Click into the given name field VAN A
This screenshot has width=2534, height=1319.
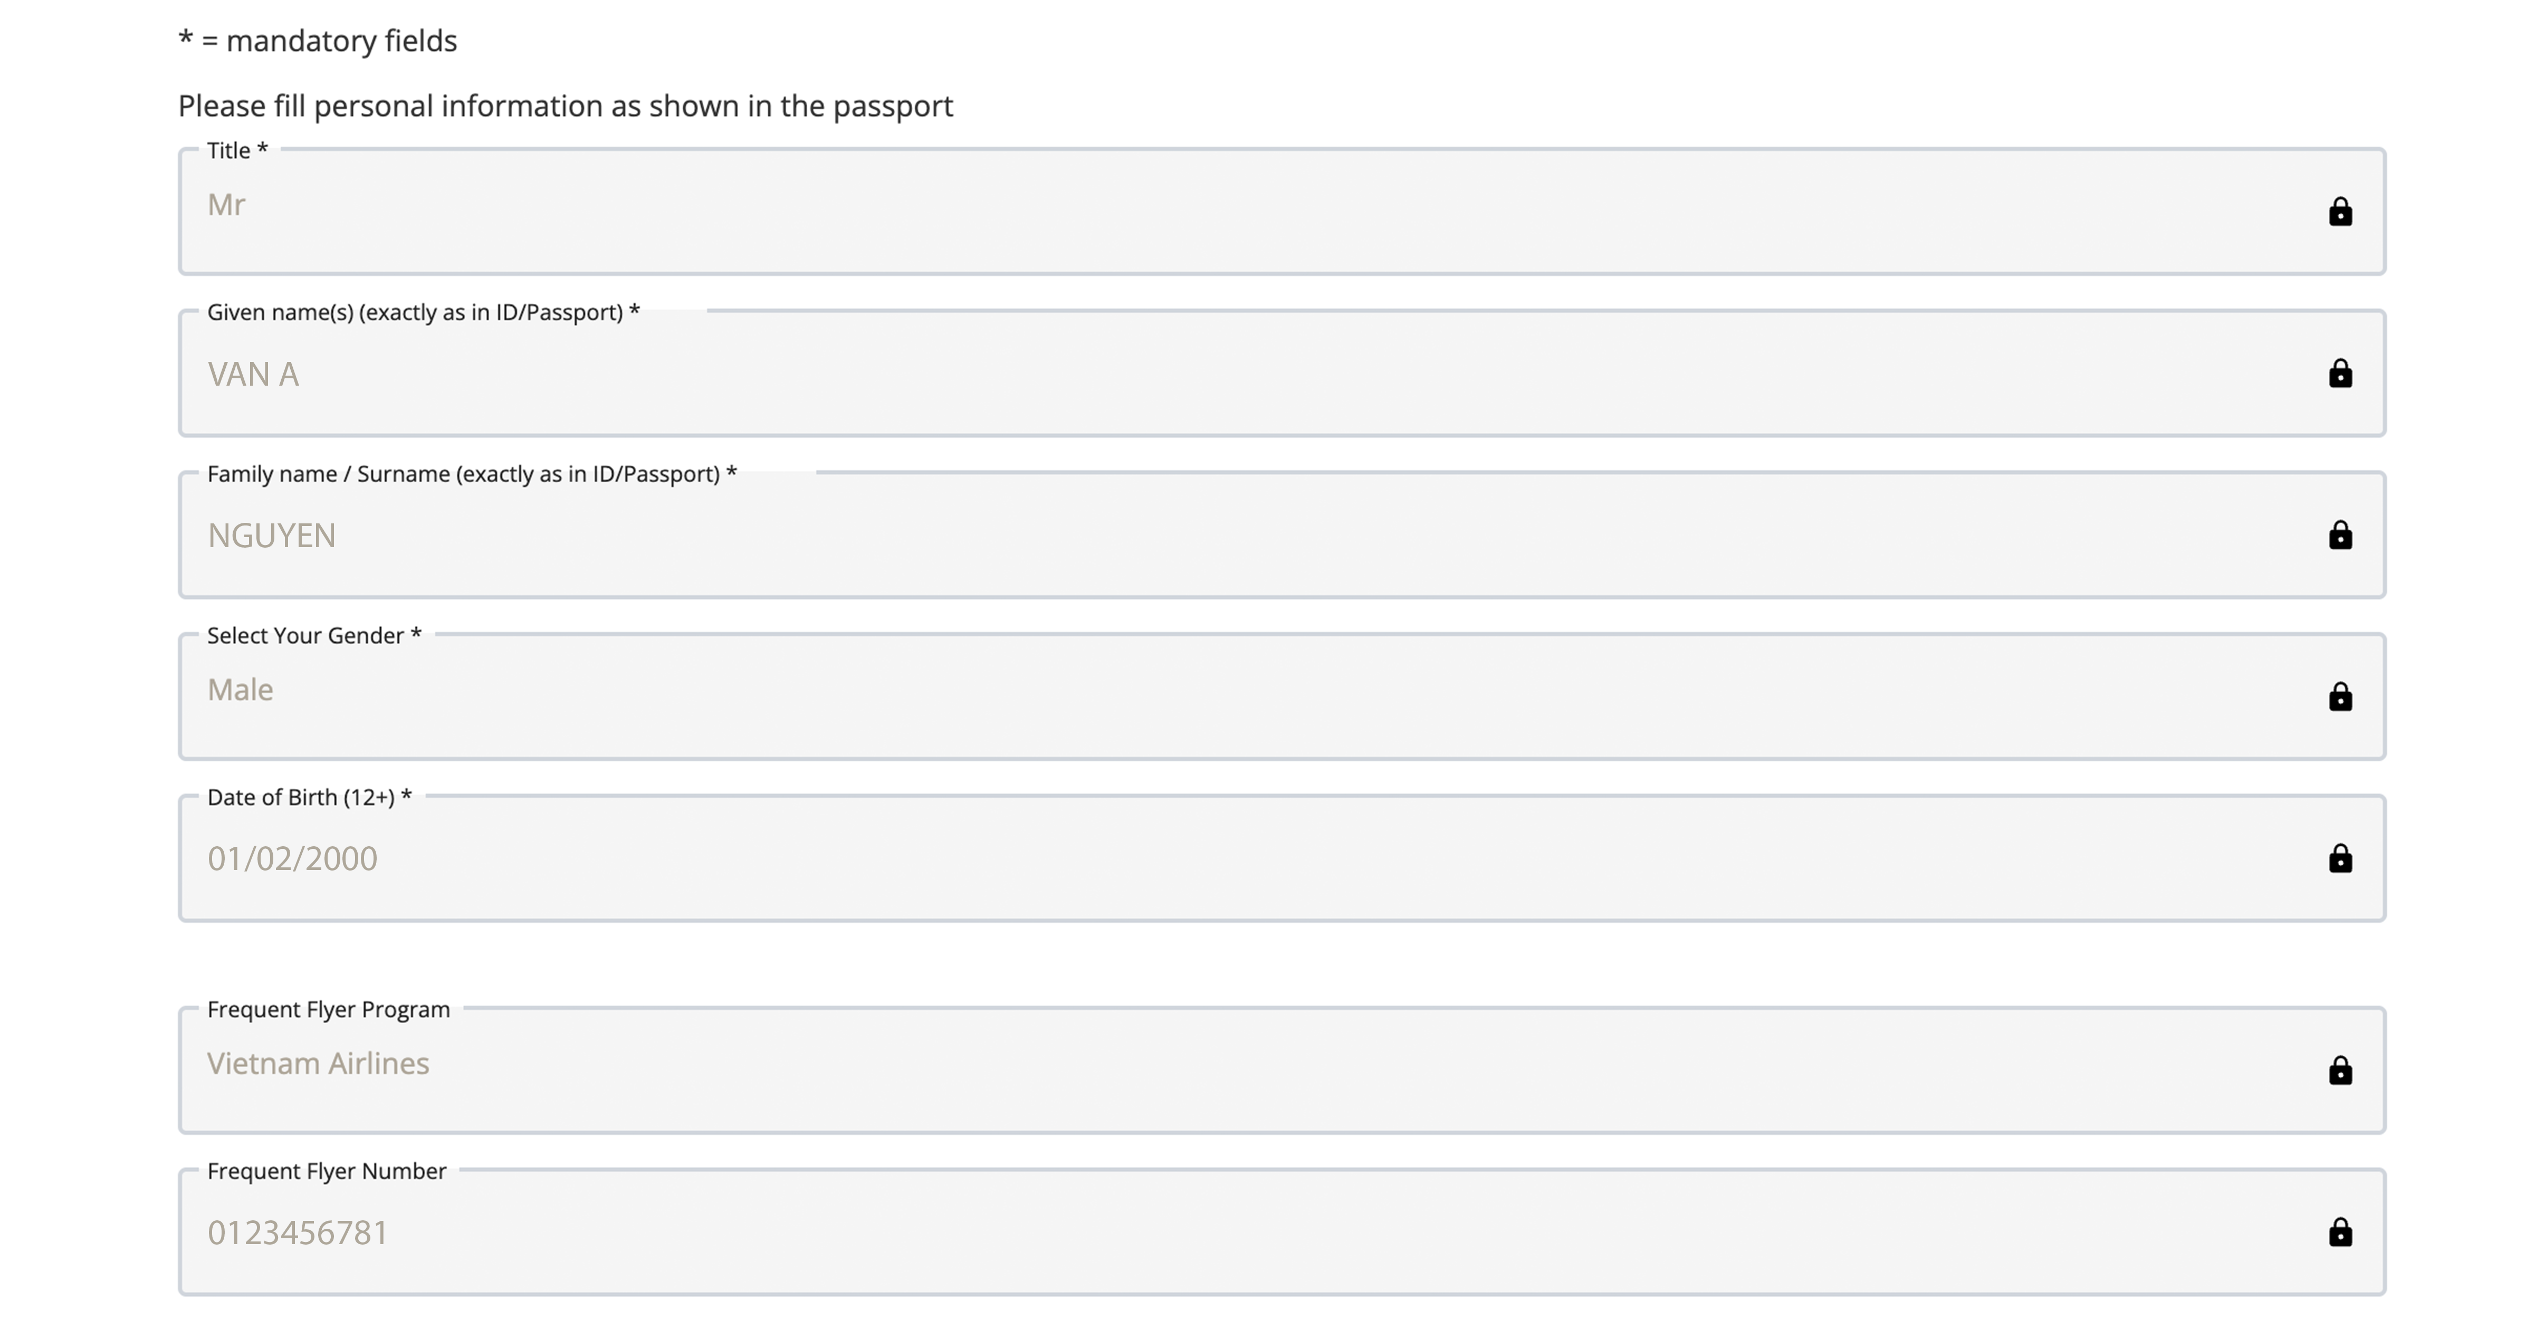pos(1180,374)
